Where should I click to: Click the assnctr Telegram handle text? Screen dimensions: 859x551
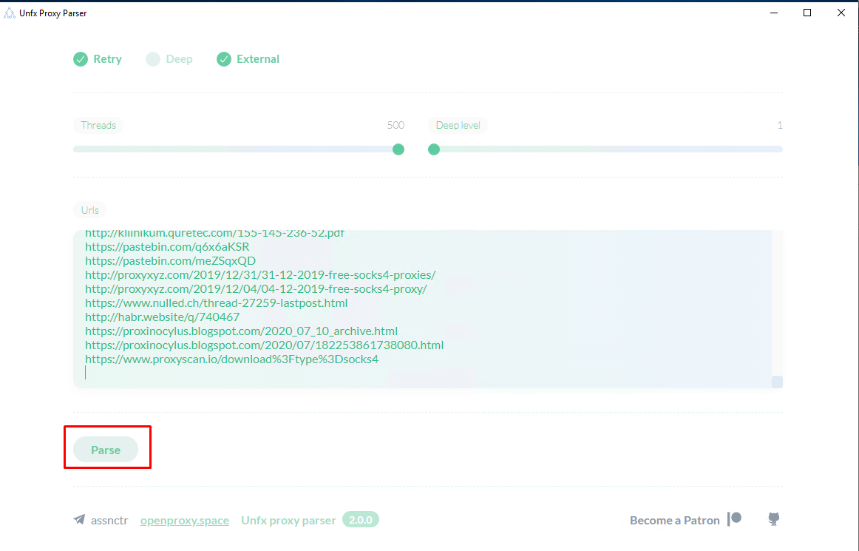click(109, 520)
